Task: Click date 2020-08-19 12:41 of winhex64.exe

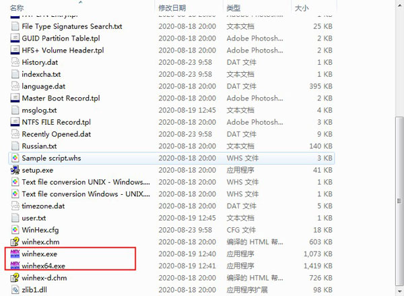Action: (187, 266)
